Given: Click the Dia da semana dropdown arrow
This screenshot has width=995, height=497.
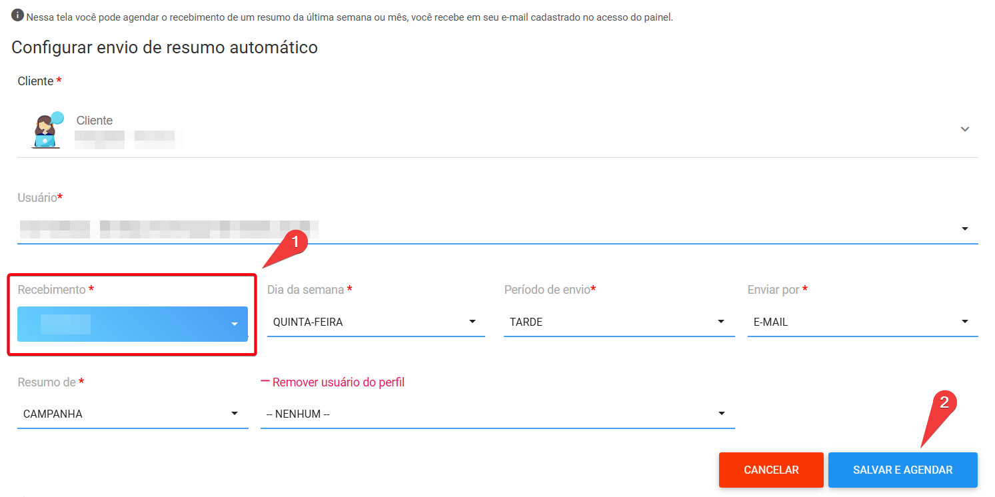Looking at the screenshot, I should tap(473, 322).
